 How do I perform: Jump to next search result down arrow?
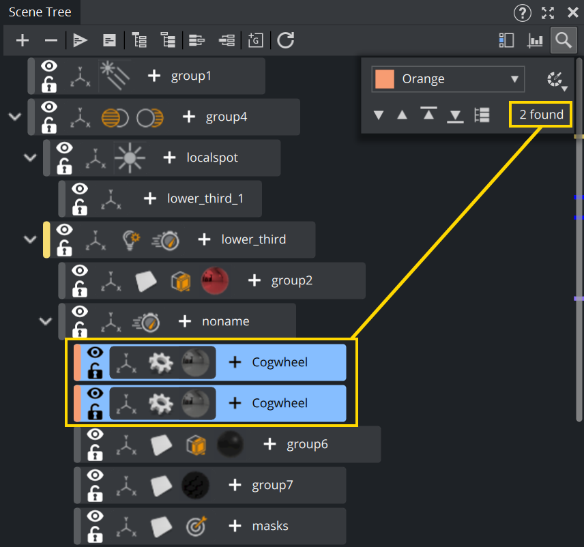[379, 115]
